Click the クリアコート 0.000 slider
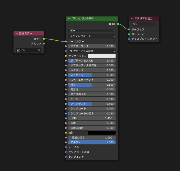Viewport: 180px width, 171px height. pos(92,109)
